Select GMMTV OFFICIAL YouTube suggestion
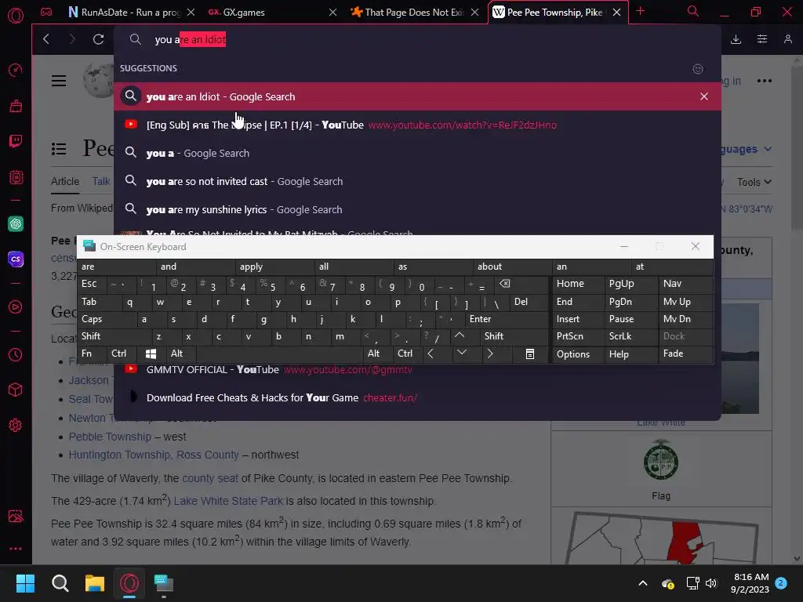Screen dimensions: 803x602 point(417,370)
